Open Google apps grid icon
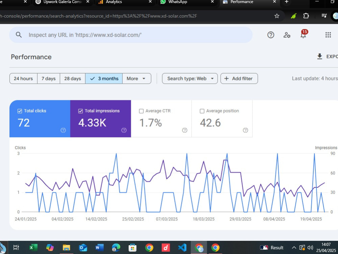 tap(328, 35)
